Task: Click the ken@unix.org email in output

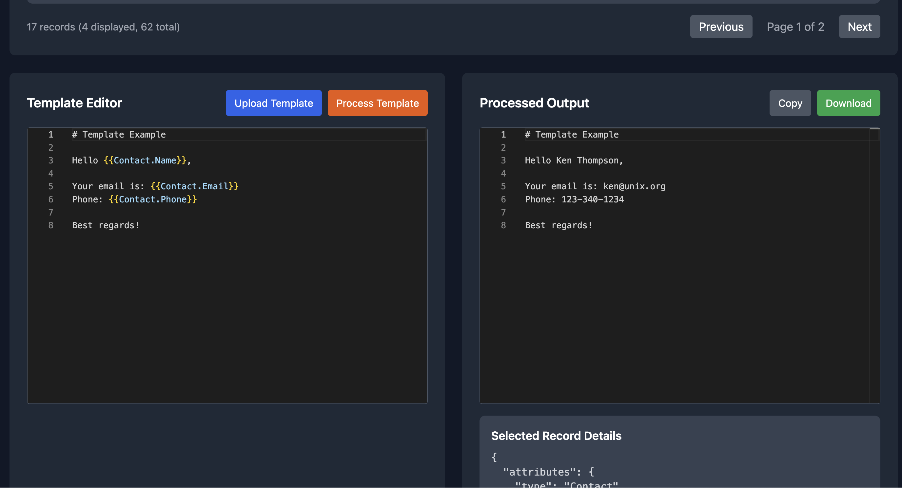Action: pos(634,186)
